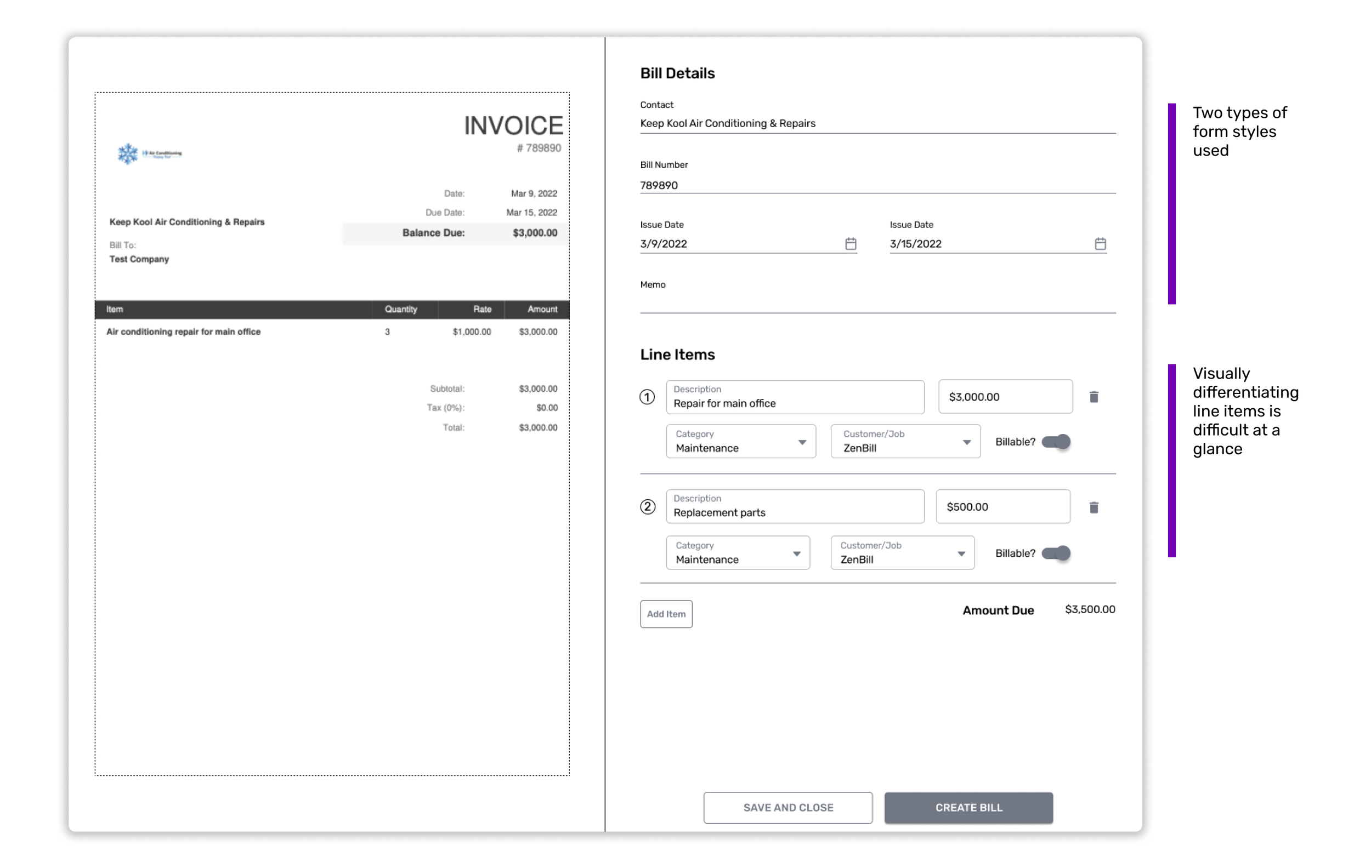Click SAVE AND CLOSE button

788,807
